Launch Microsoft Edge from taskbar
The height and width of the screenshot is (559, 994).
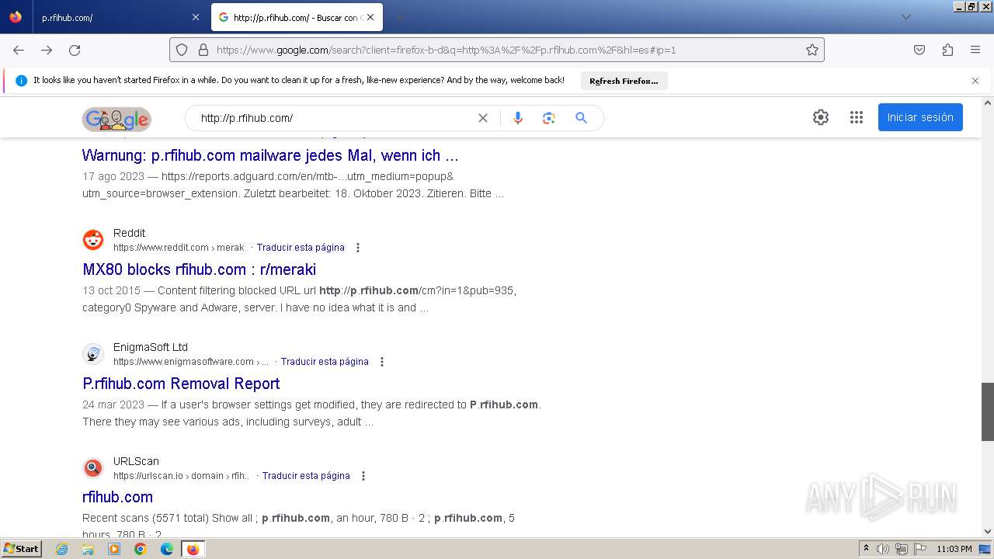click(167, 549)
